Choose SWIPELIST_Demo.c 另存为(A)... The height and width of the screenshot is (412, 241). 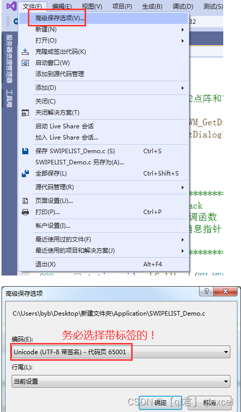tap(104, 162)
